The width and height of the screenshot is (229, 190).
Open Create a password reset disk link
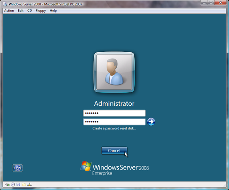pos(114,128)
